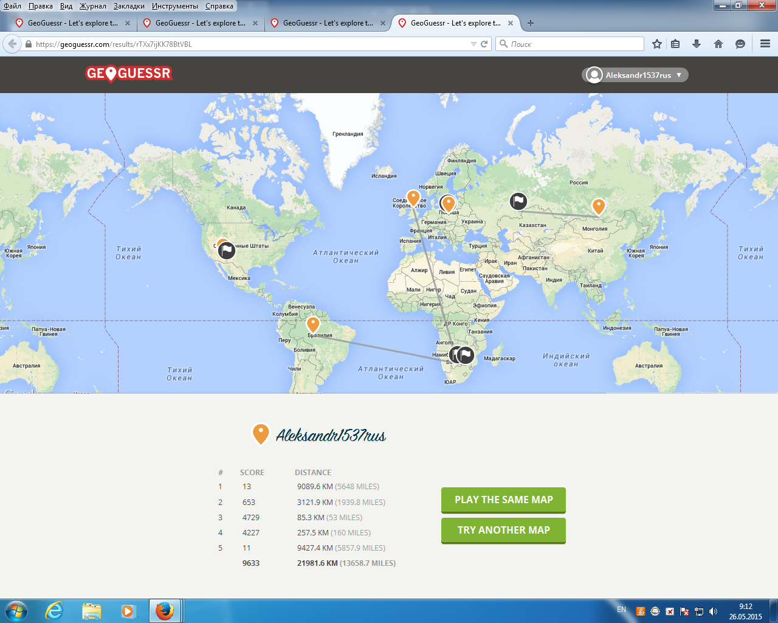Switch keyboard layout from EN

pyautogui.click(x=621, y=610)
